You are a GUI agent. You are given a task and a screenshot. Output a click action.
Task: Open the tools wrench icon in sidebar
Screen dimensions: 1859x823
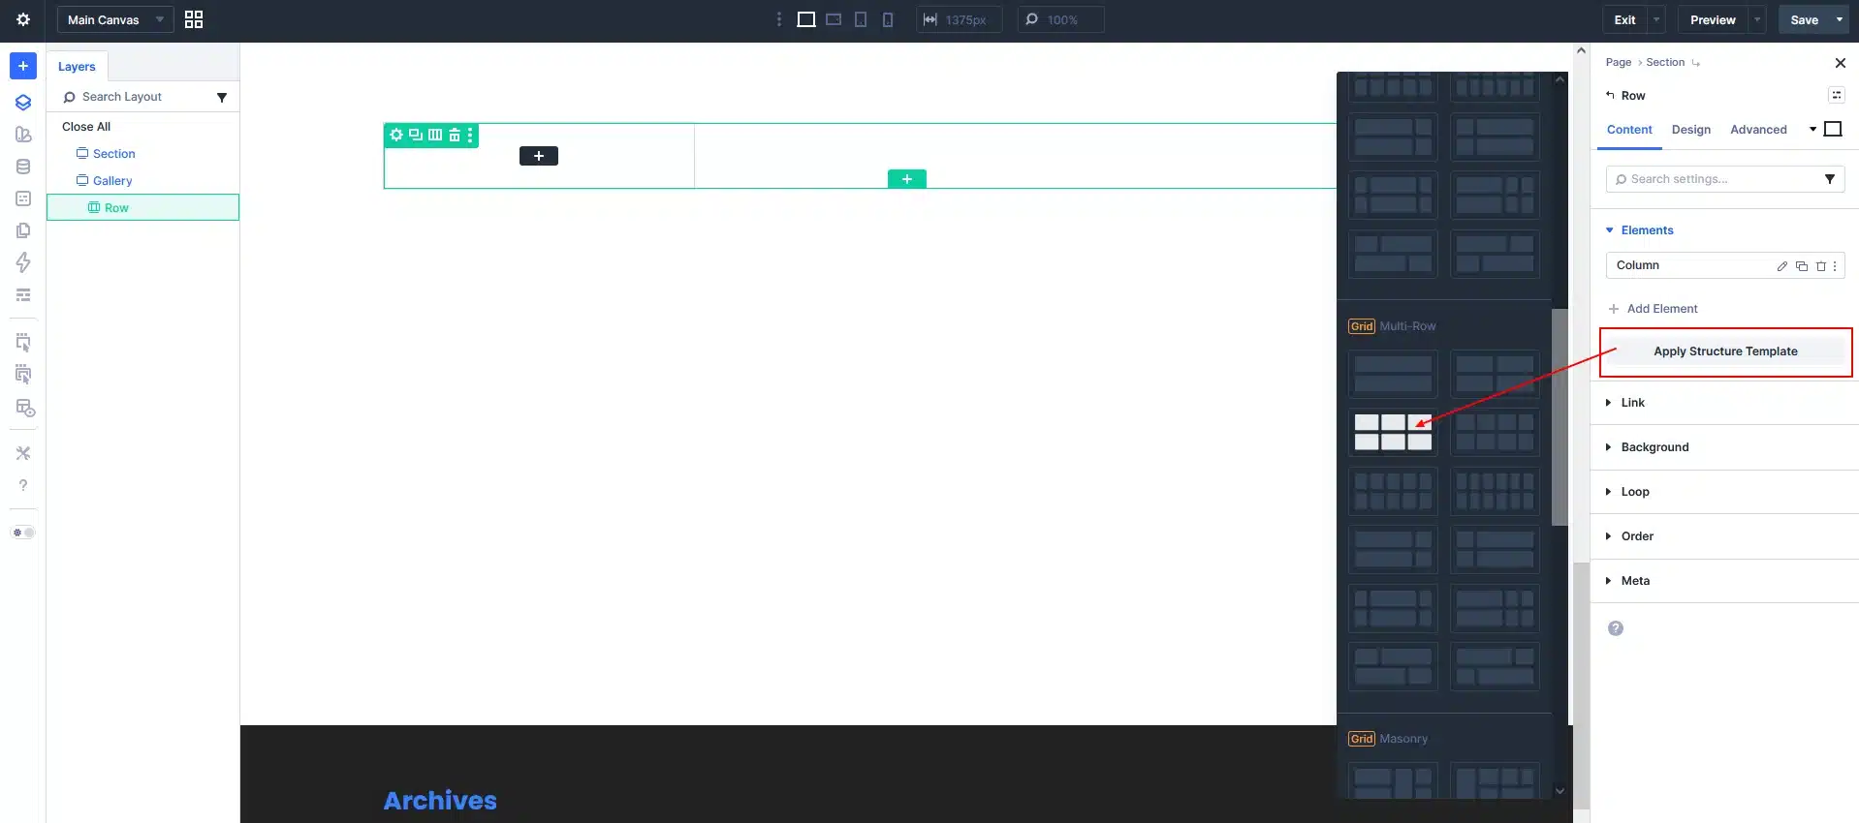pyautogui.click(x=23, y=453)
